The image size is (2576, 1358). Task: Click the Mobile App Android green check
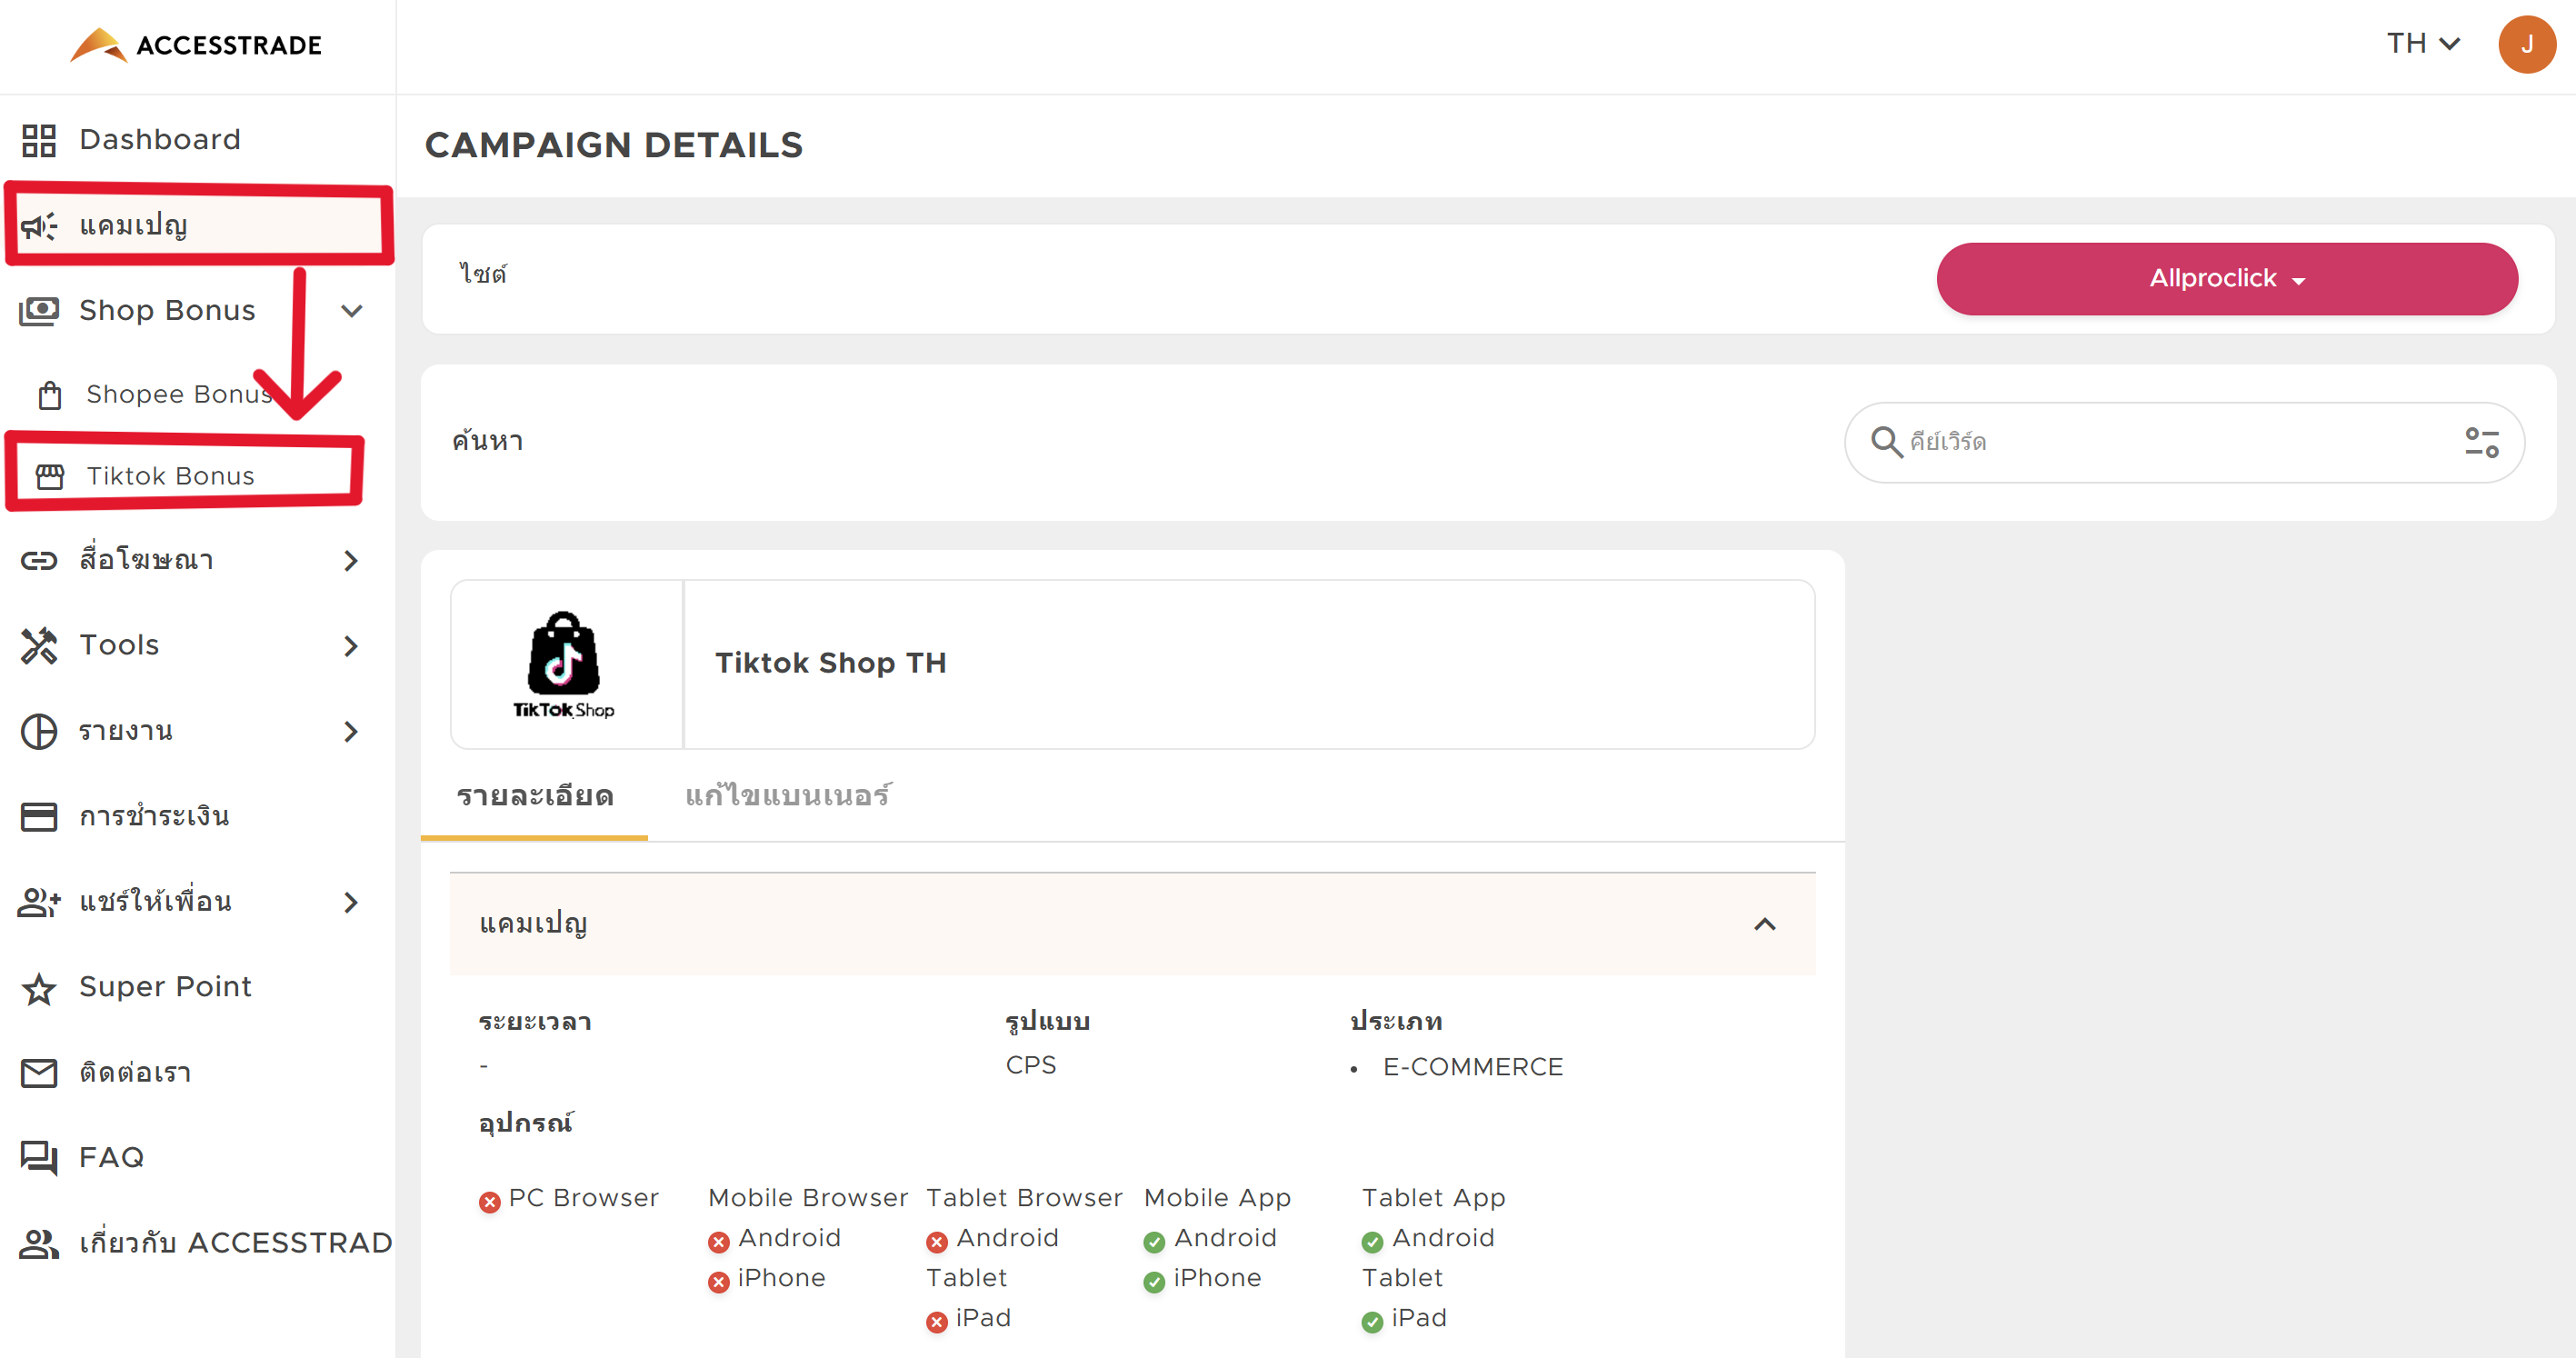pyautogui.click(x=1154, y=1242)
